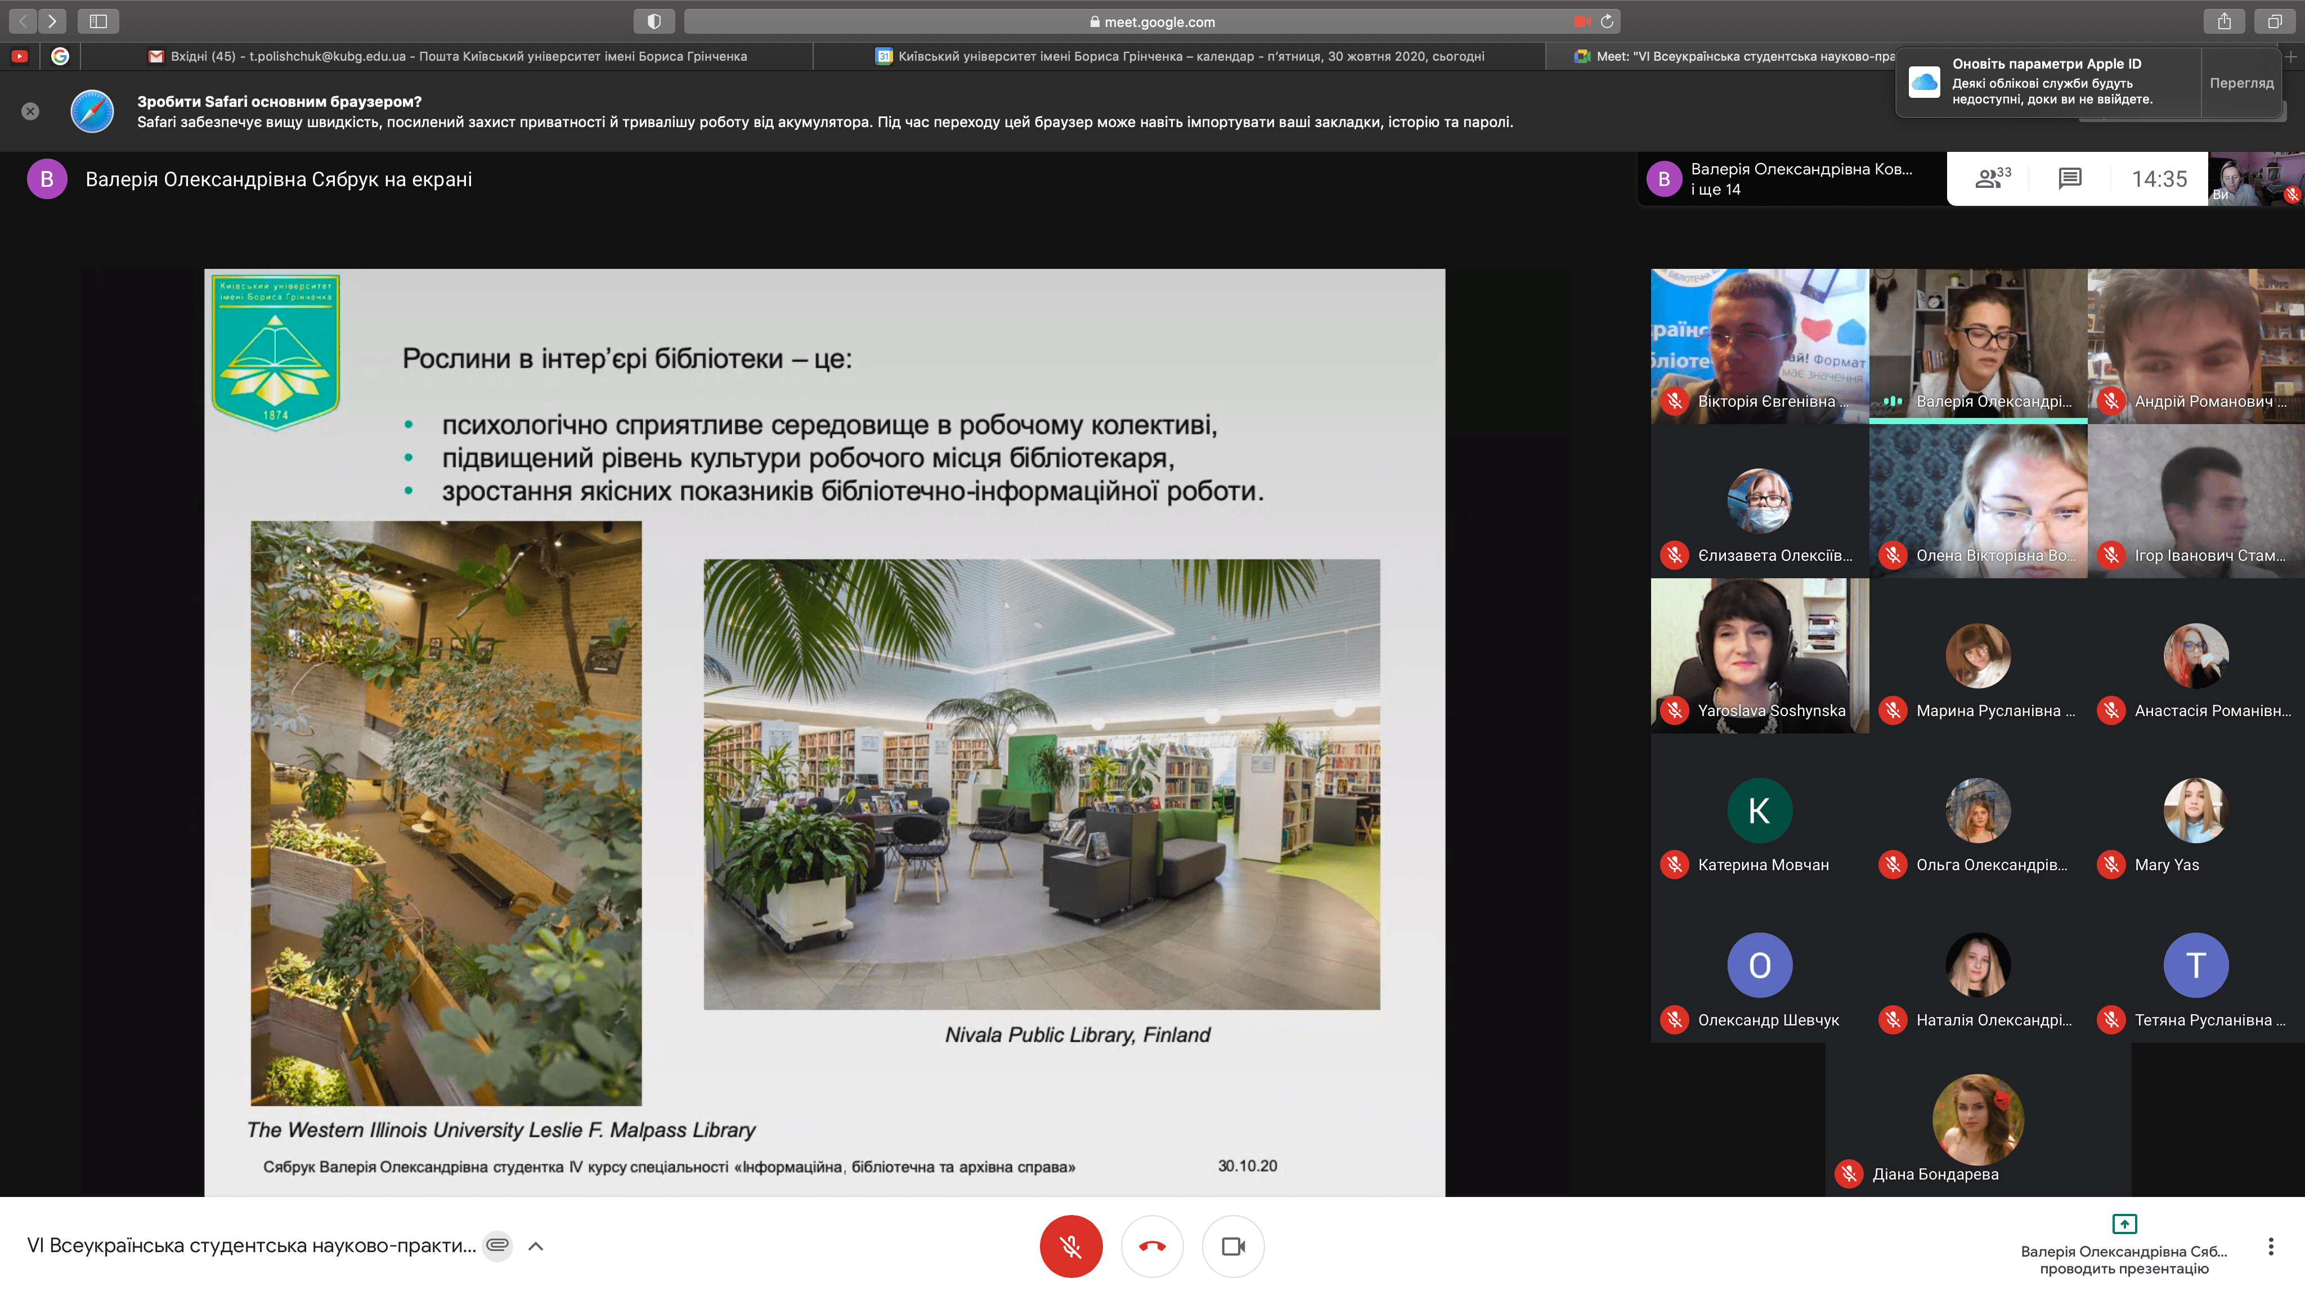Show Safari sidebar icon
The width and height of the screenshot is (2305, 1296).
(98, 21)
